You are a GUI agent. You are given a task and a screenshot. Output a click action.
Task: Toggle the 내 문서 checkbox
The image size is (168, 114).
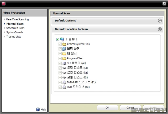[60, 54]
